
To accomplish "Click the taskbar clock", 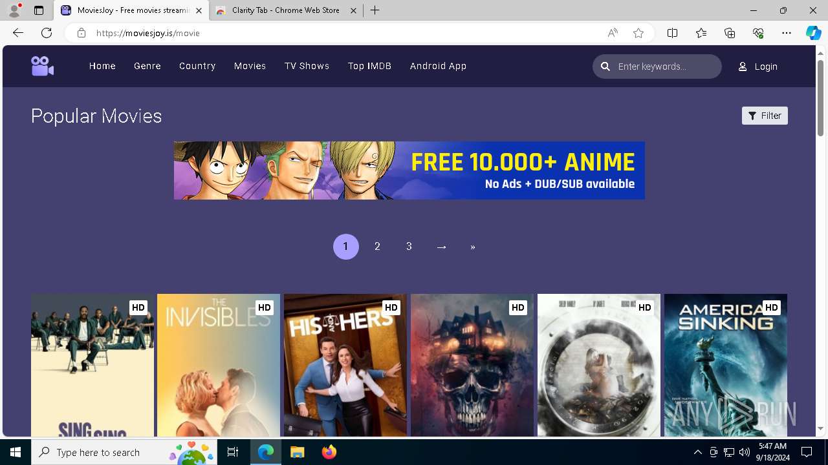I will click(x=772, y=452).
